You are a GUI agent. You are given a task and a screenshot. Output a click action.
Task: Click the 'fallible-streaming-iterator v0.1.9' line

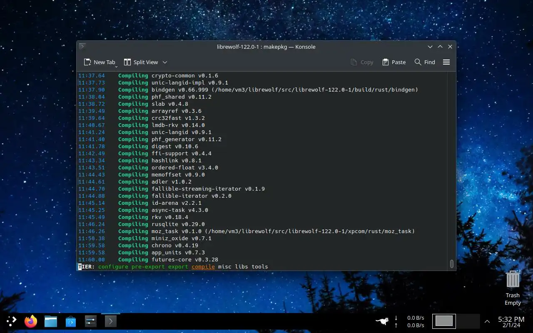[208, 189]
